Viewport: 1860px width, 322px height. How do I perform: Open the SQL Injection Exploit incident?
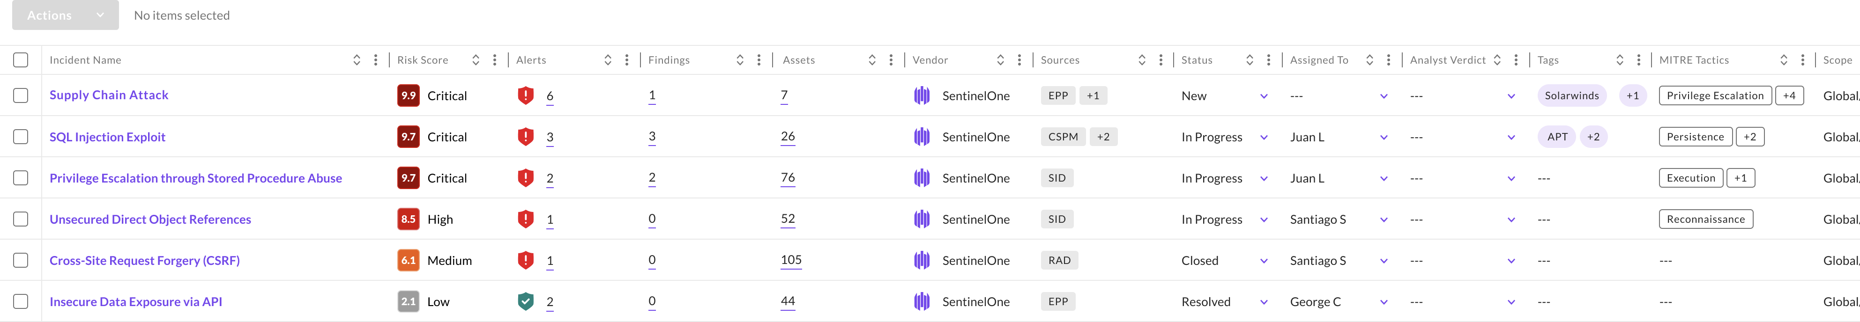108,137
